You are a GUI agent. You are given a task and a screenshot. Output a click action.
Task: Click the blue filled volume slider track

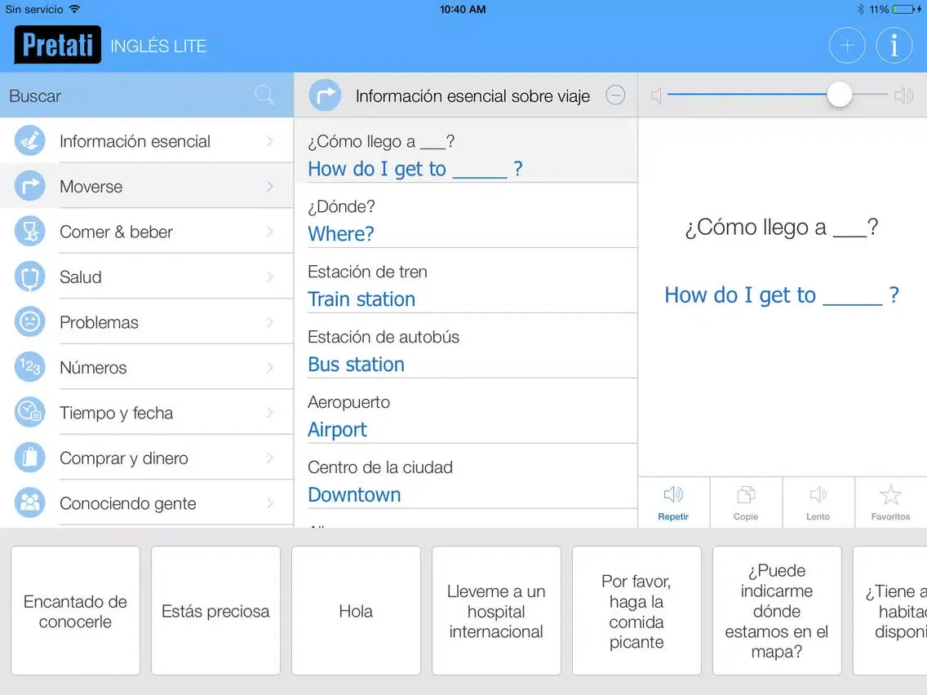click(747, 95)
